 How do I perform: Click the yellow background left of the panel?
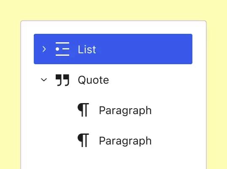click(x=10, y=94)
